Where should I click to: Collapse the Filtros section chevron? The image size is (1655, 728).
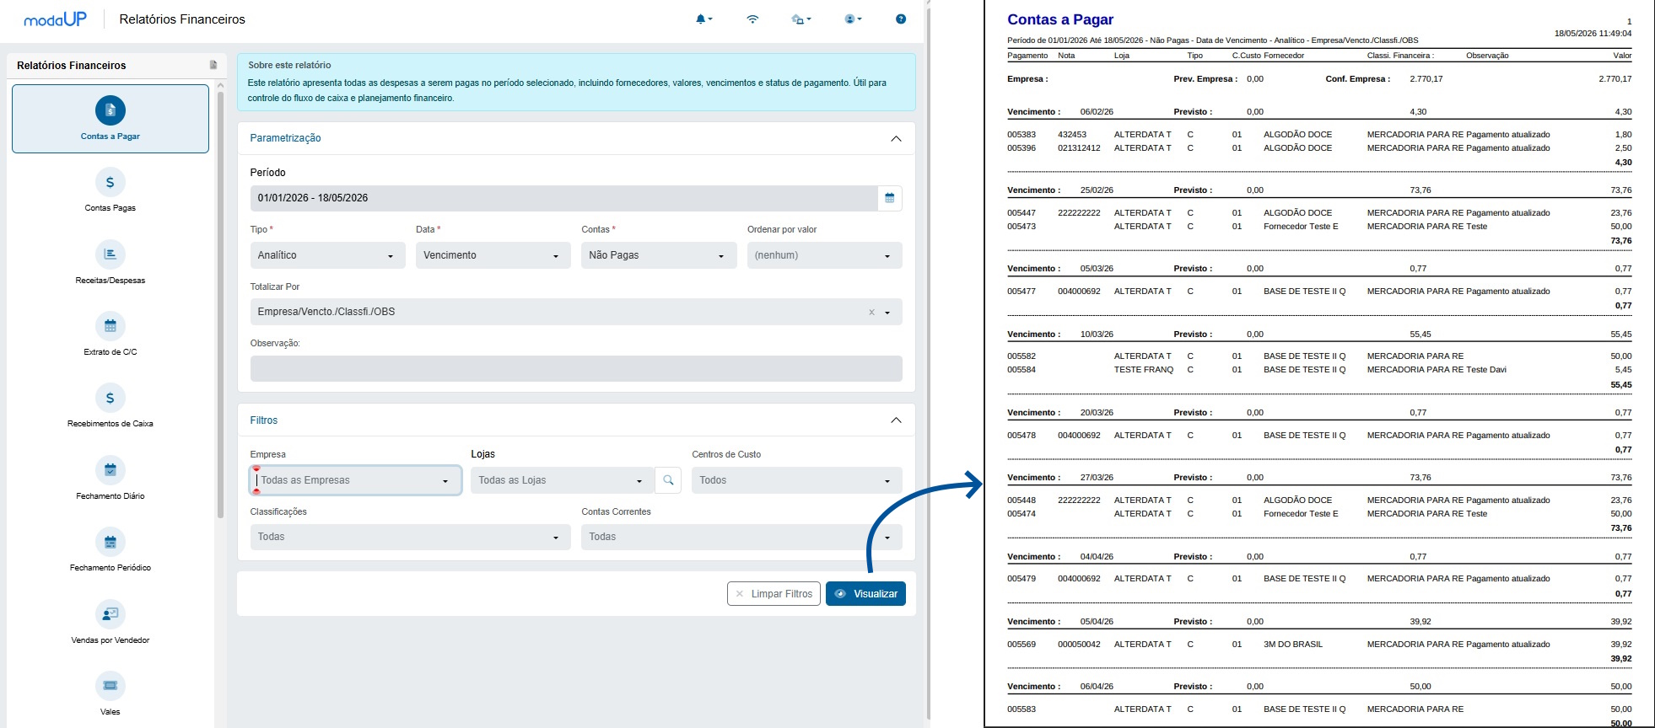896,420
